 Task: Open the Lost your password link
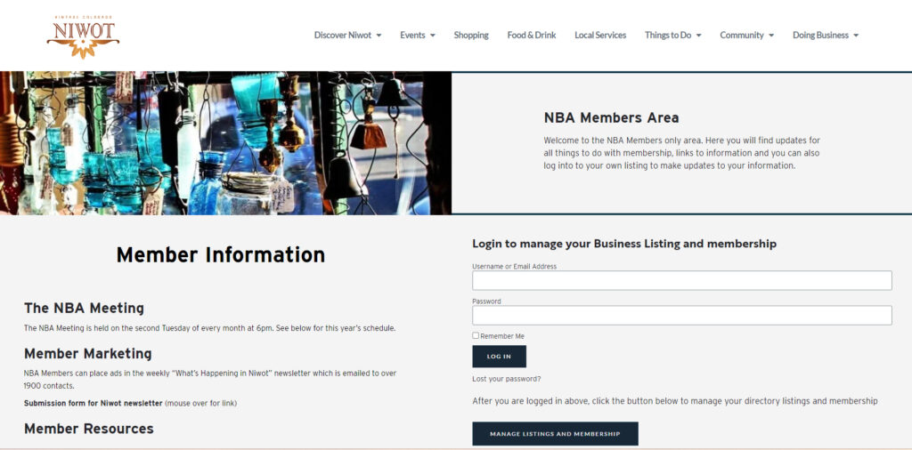click(x=507, y=379)
